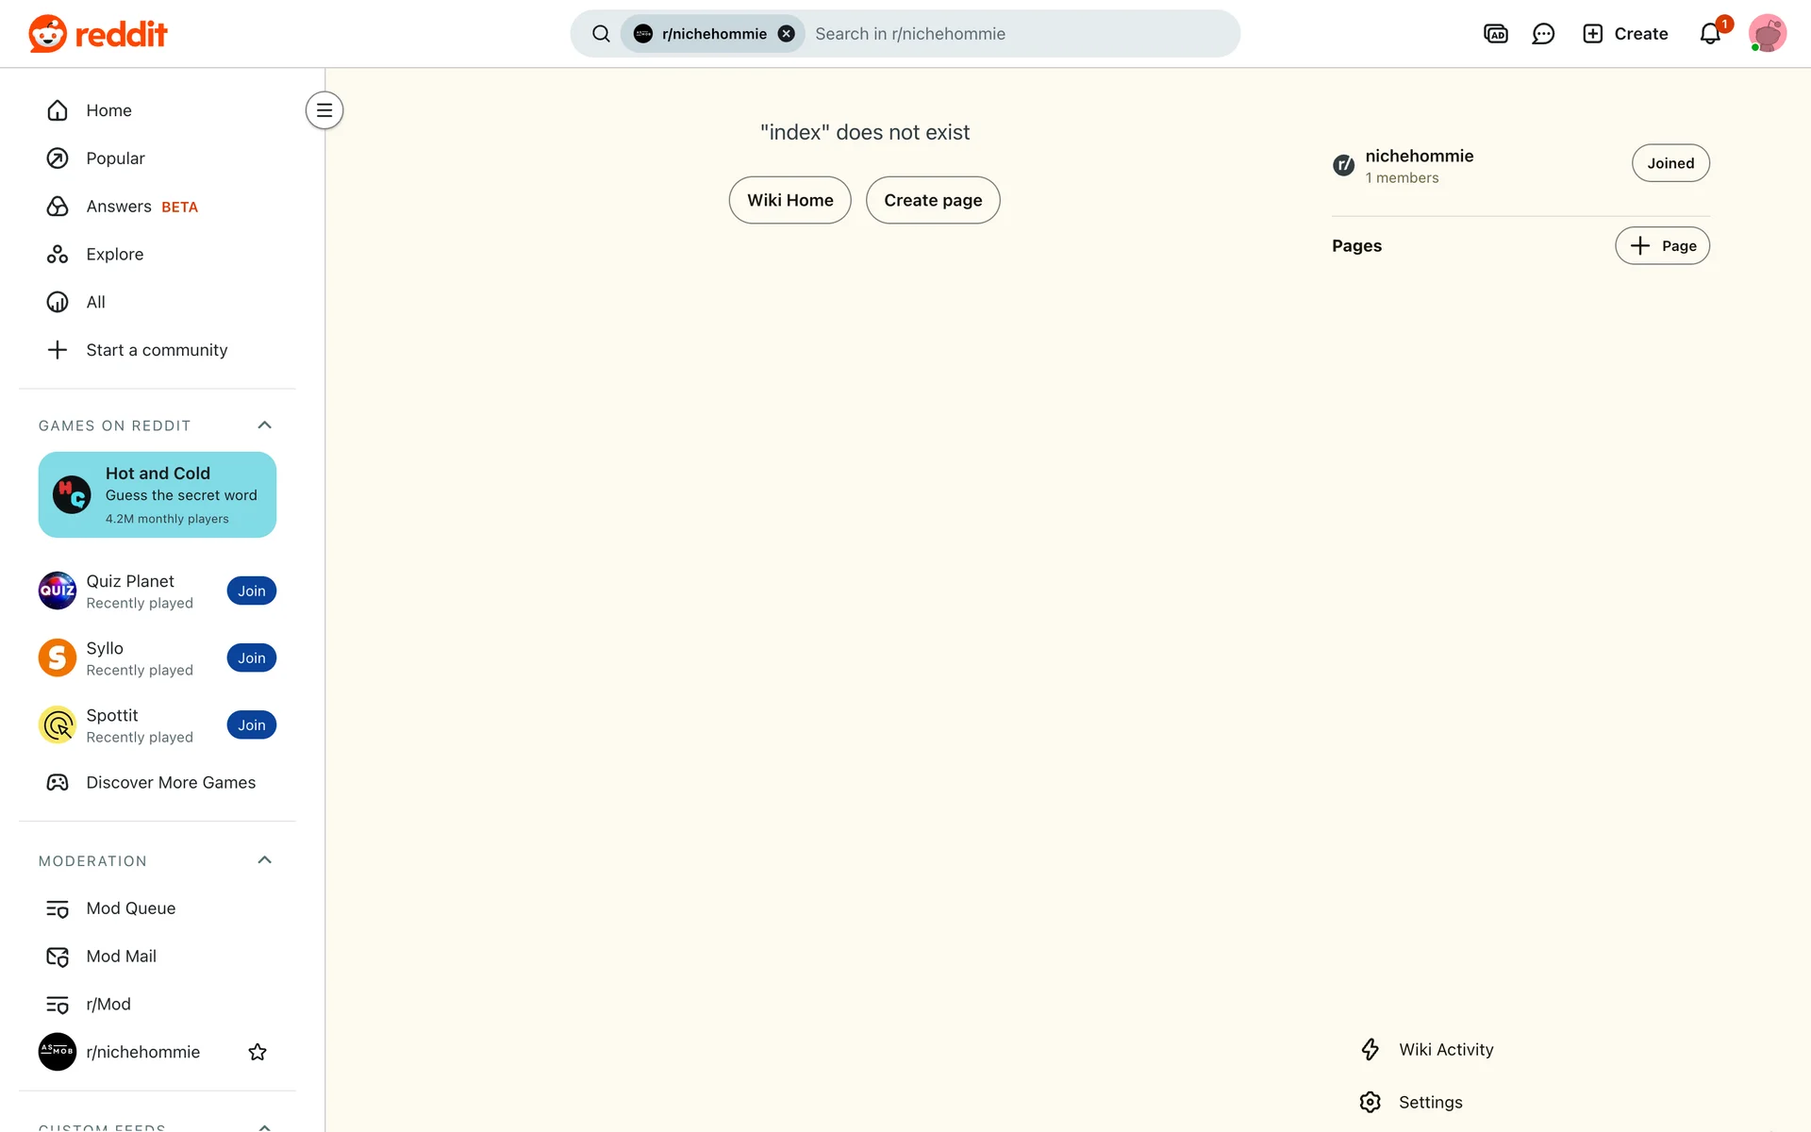Open the advertise icon in header
Image resolution: width=1811 pixels, height=1132 pixels.
click(1495, 34)
